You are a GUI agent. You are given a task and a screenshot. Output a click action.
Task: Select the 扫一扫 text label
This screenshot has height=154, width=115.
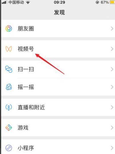(26, 69)
